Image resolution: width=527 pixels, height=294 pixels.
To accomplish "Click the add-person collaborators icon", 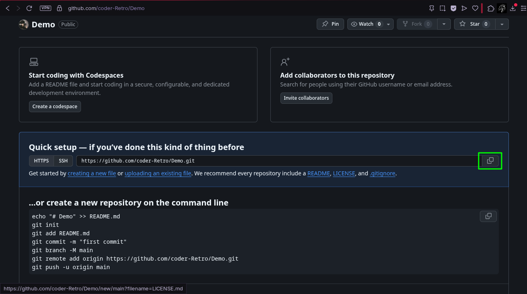I will click(285, 62).
